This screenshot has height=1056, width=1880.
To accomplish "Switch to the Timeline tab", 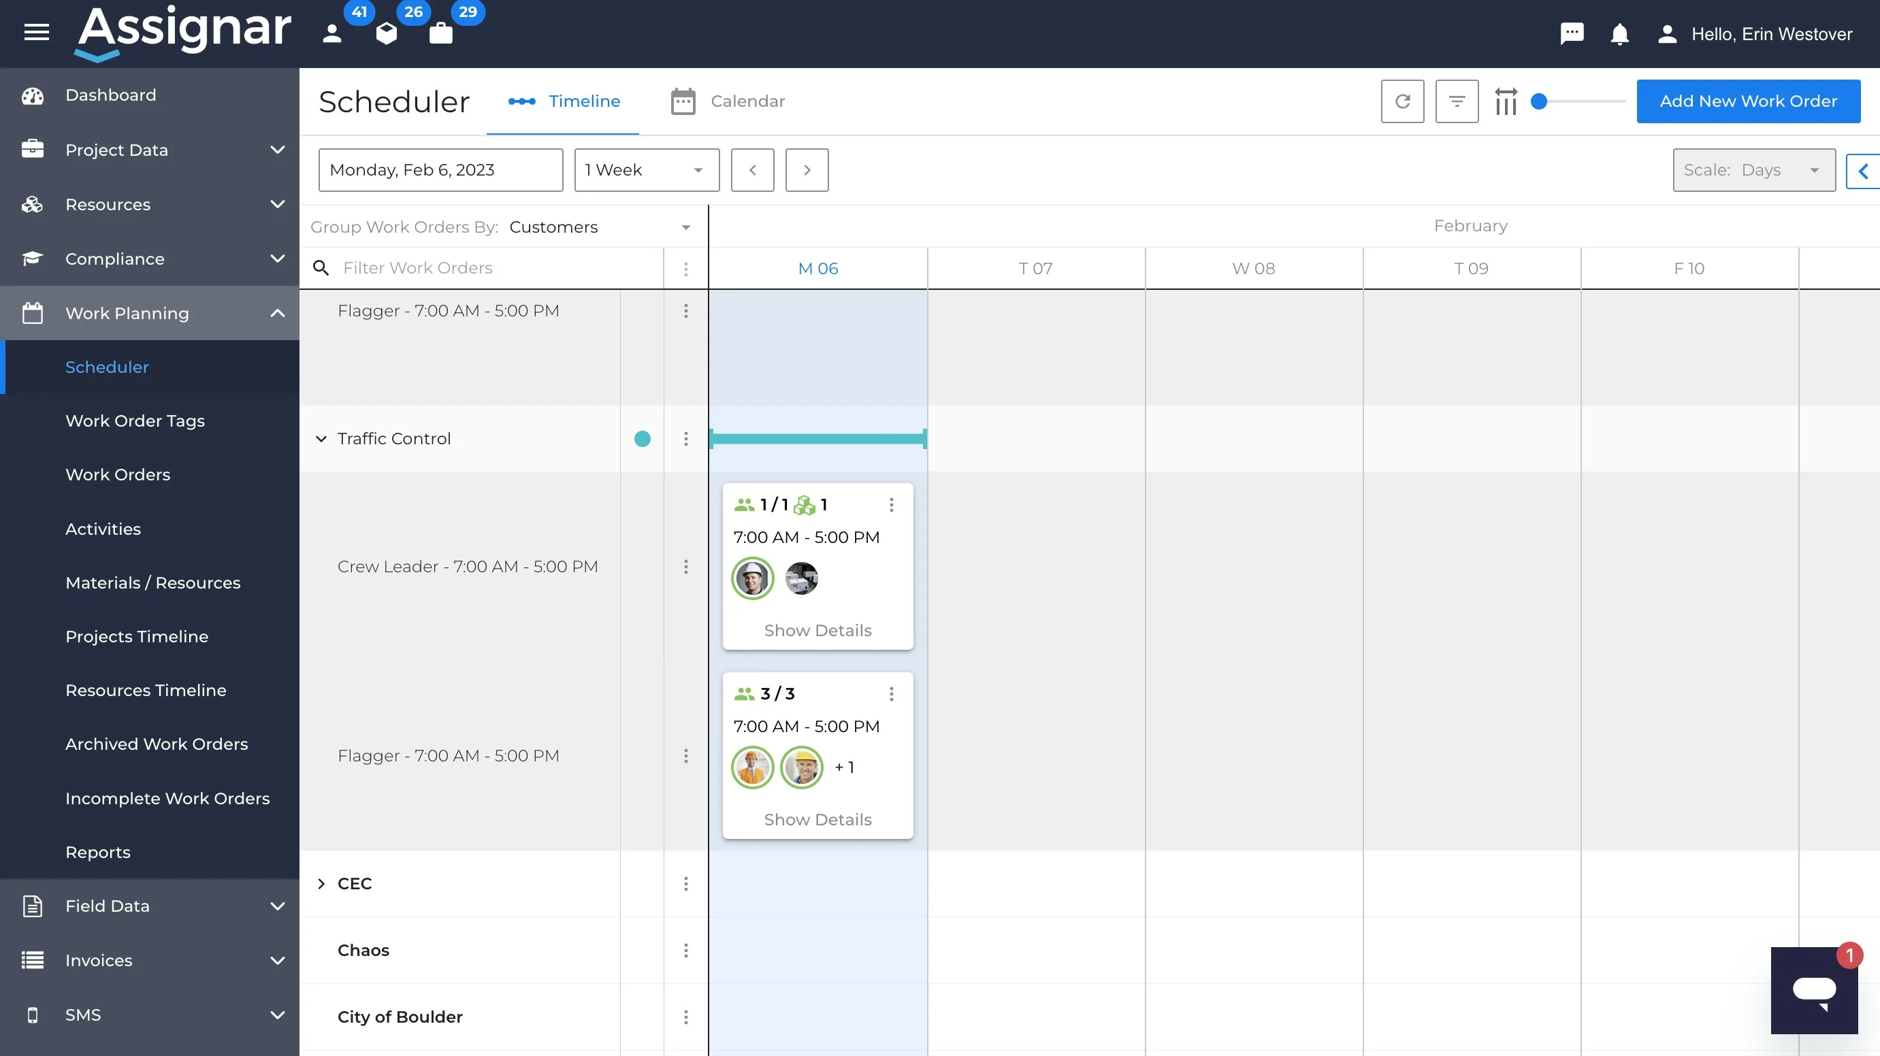I will (564, 101).
